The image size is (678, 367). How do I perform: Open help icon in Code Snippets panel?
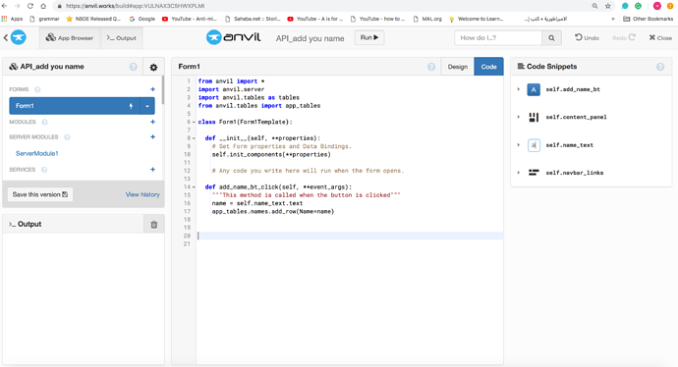pos(660,67)
